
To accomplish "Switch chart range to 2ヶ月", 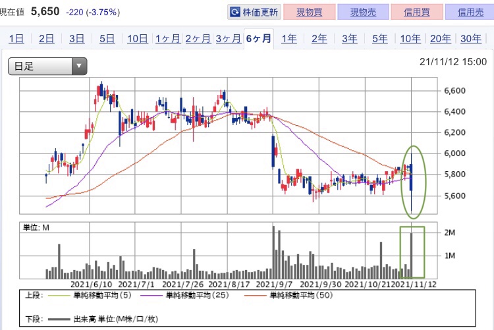I will 198,39.
